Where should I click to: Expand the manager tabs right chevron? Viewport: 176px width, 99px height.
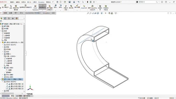click(x=24, y=18)
